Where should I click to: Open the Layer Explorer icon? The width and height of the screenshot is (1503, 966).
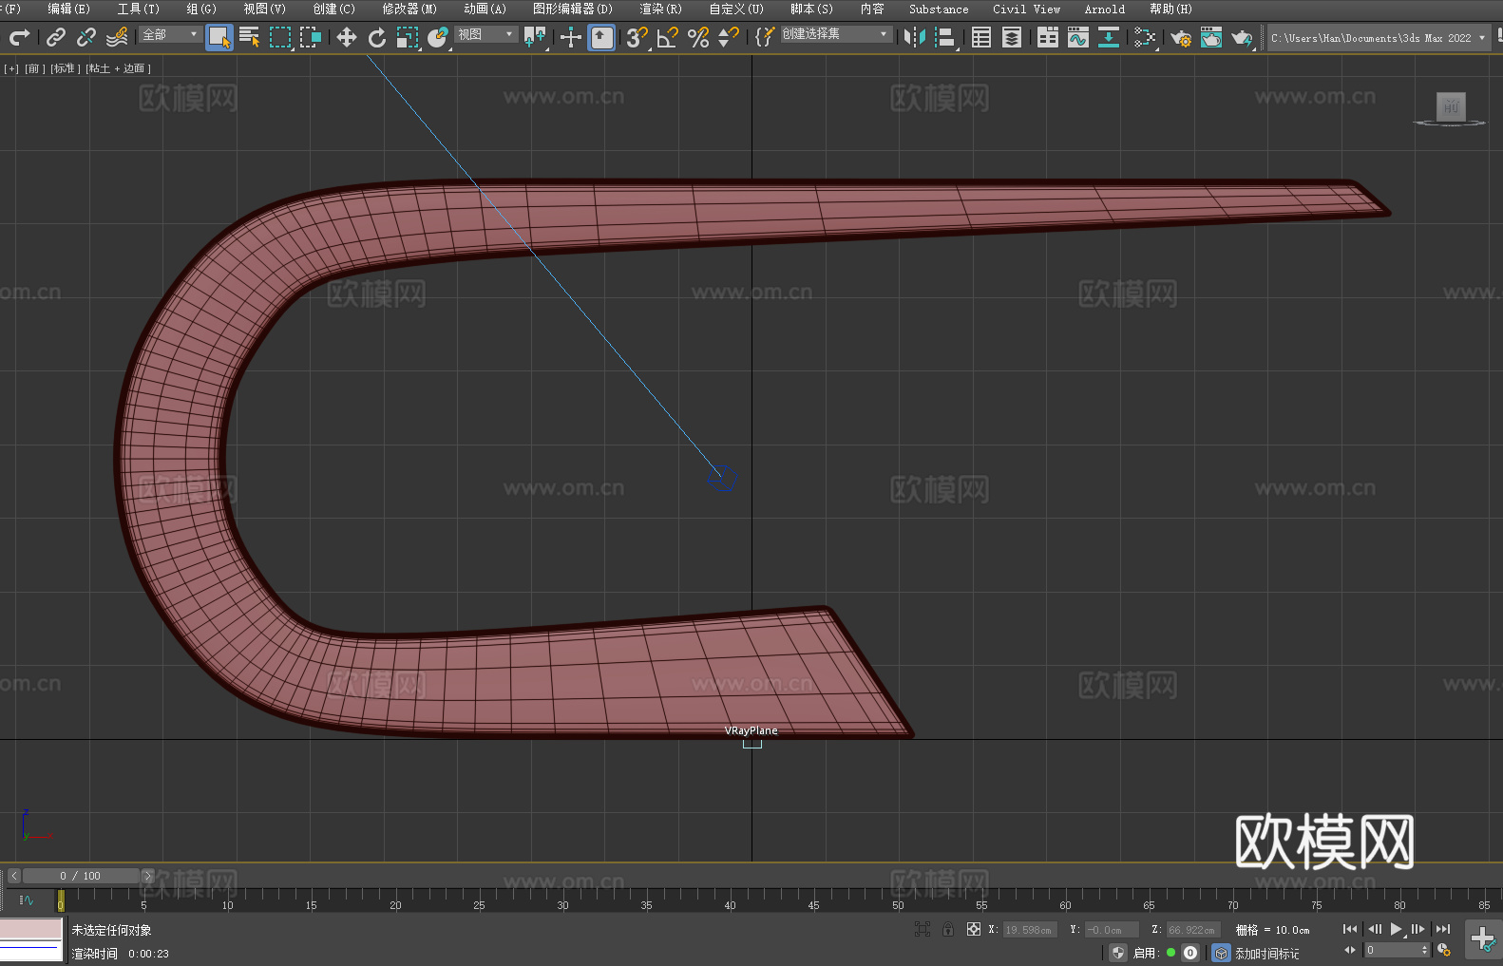(x=1012, y=37)
